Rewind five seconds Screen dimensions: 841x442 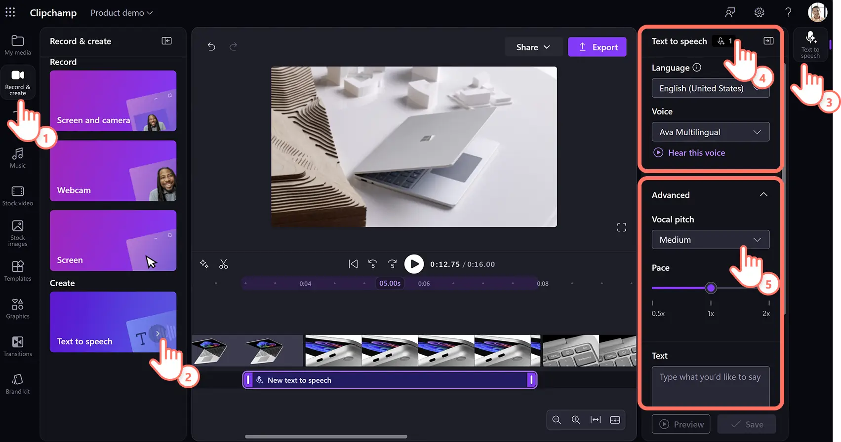373,264
